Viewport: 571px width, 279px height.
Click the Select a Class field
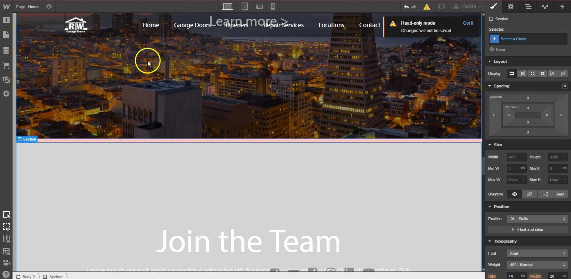[x=528, y=39]
